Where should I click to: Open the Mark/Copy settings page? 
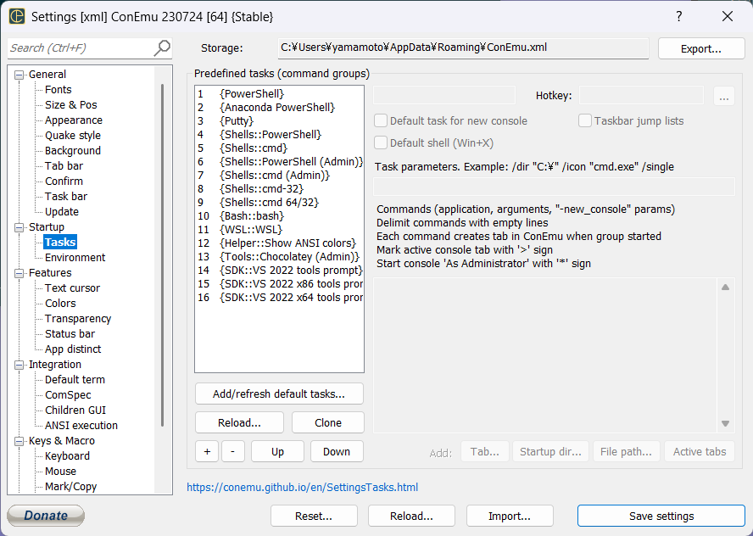pos(71,487)
